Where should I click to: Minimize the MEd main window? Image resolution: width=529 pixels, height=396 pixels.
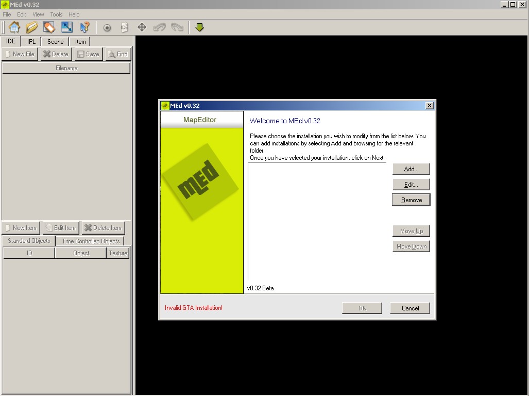[504, 5]
